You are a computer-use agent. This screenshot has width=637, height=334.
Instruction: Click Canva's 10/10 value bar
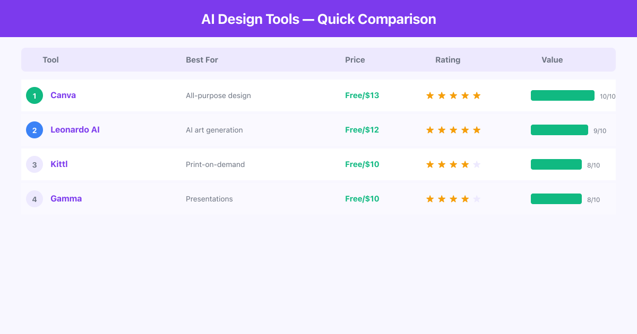tap(562, 95)
